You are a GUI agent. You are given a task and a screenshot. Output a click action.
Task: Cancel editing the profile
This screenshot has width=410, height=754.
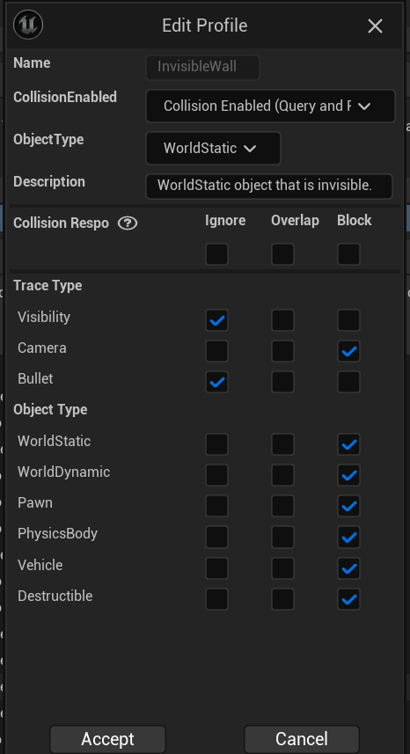[302, 739]
